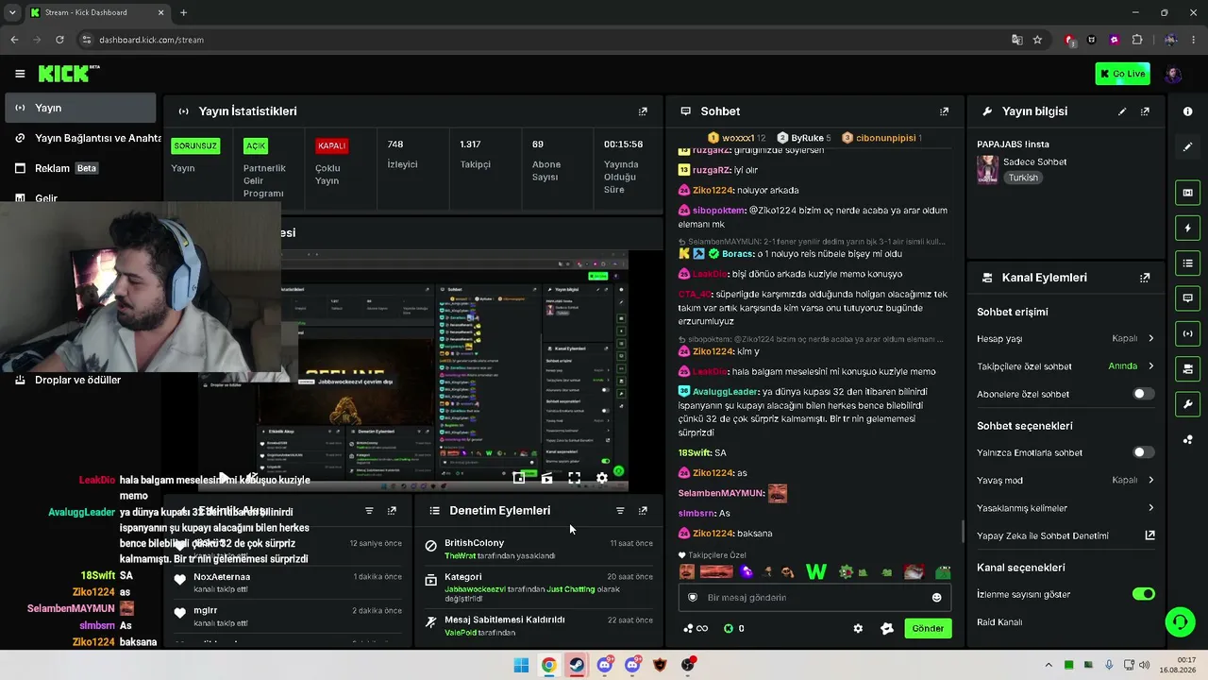The width and height of the screenshot is (1208, 680).
Task: Reload the dashboard page
Action: (59, 40)
